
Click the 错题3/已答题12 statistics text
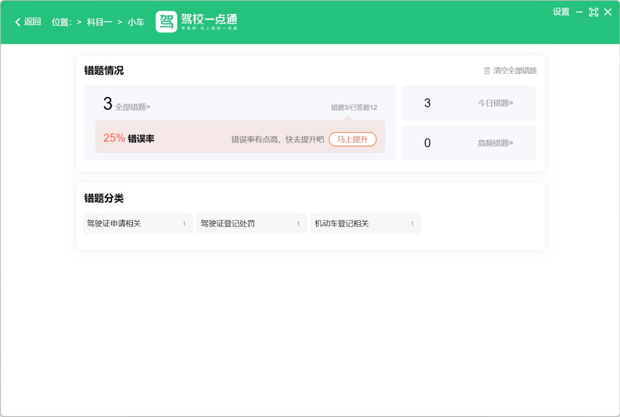(355, 107)
